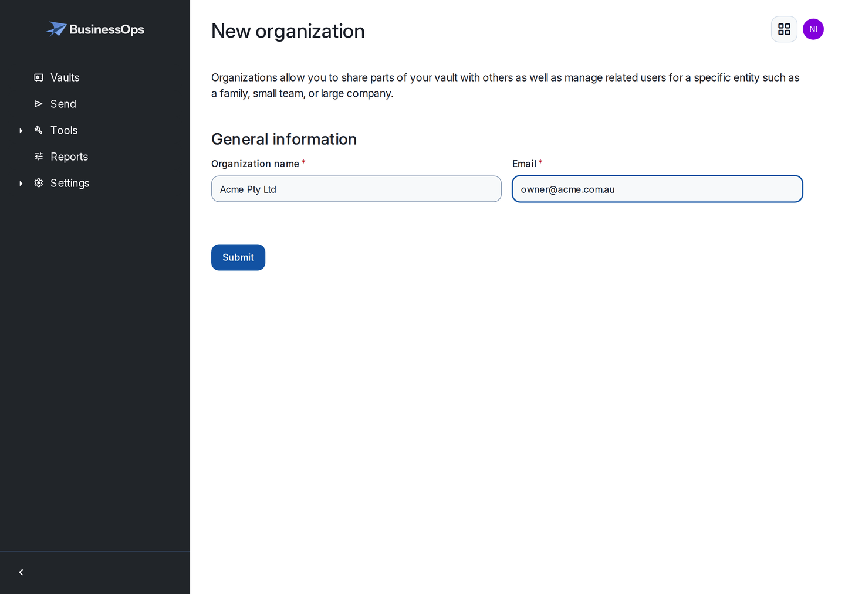Click the Organization name label
Image resolution: width=845 pixels, height=594 pixels.
coord(255,164)
